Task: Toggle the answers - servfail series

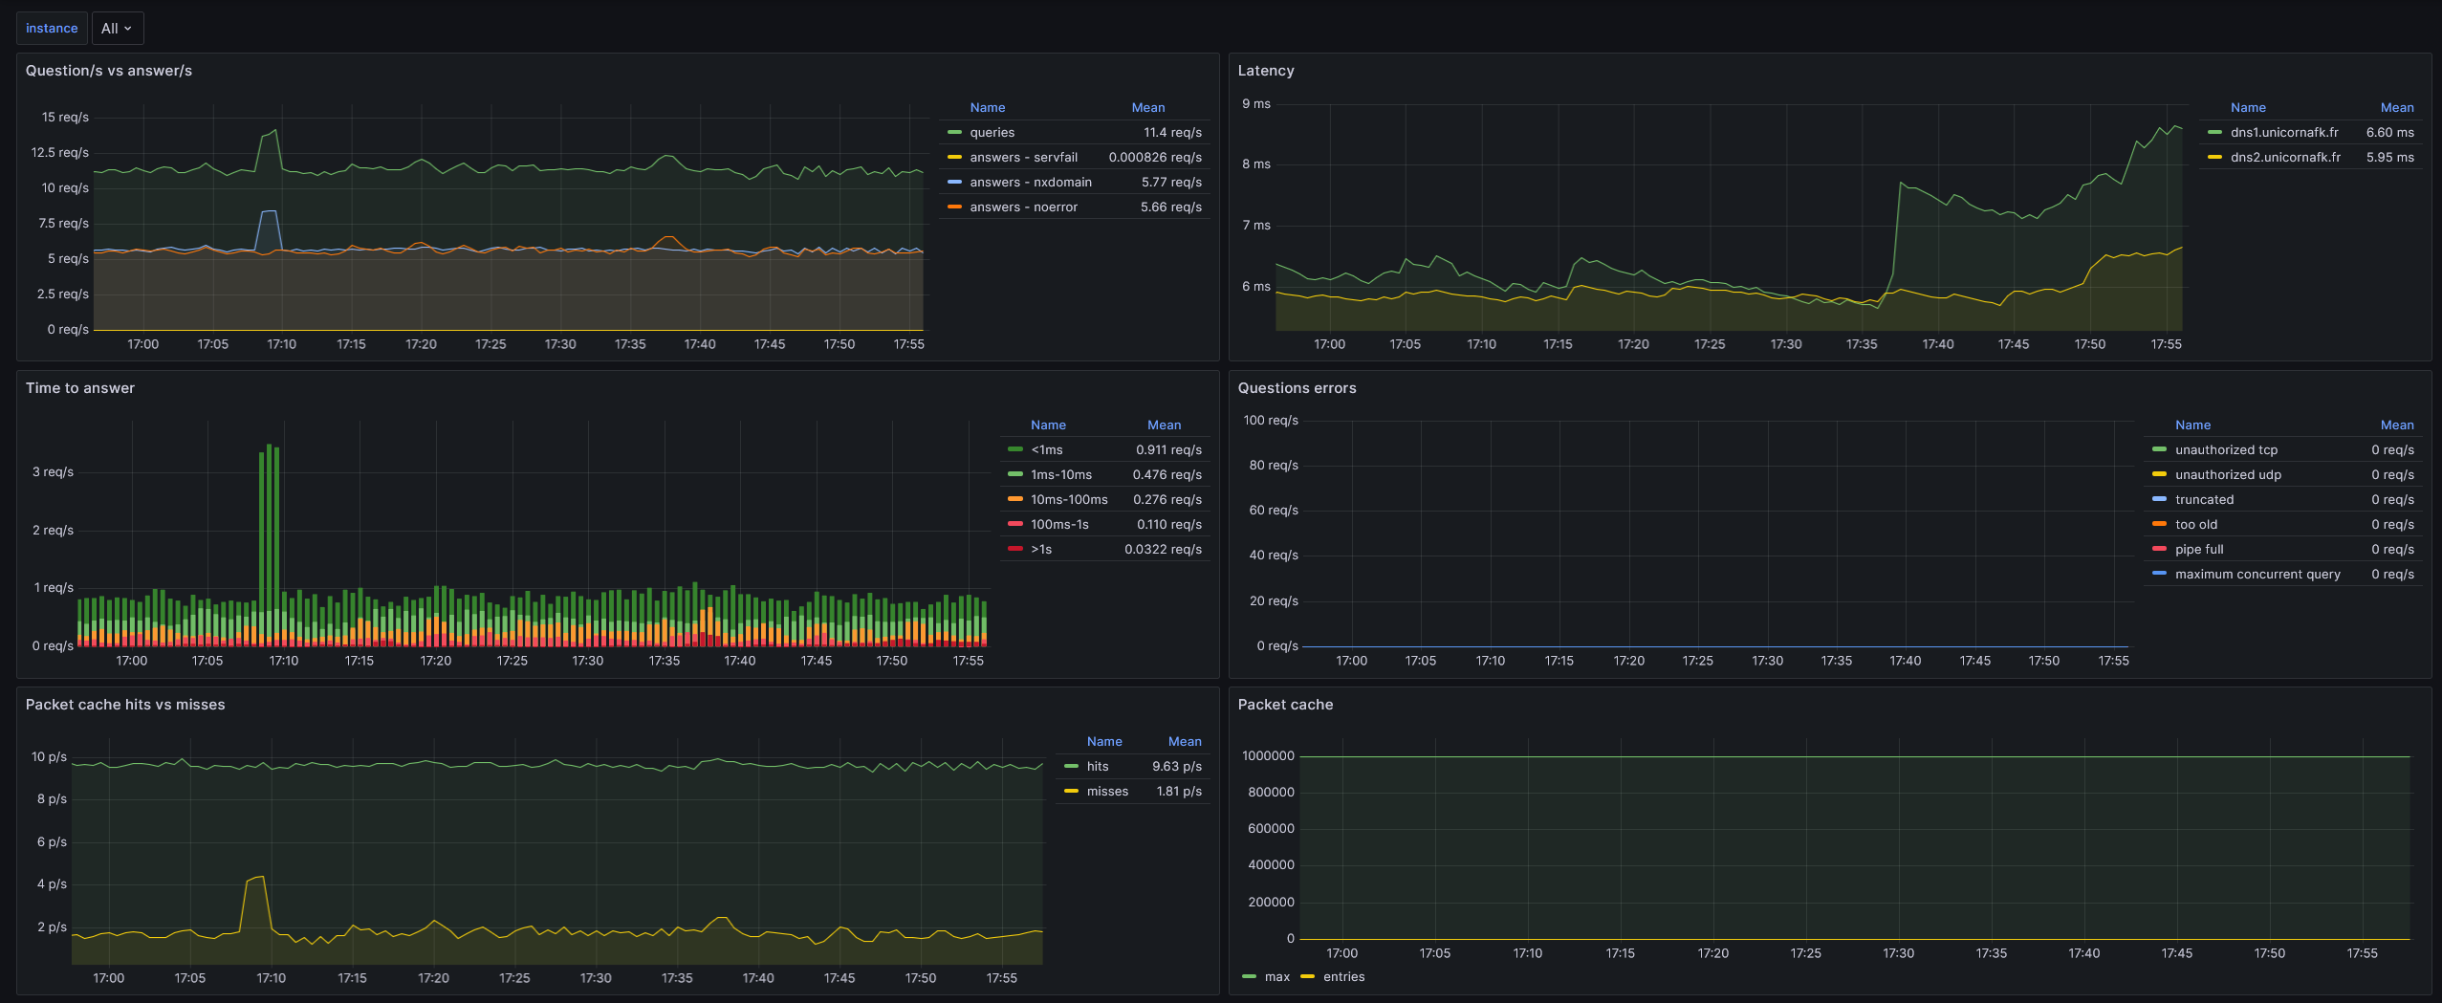Action: [x=1022, y=158]
